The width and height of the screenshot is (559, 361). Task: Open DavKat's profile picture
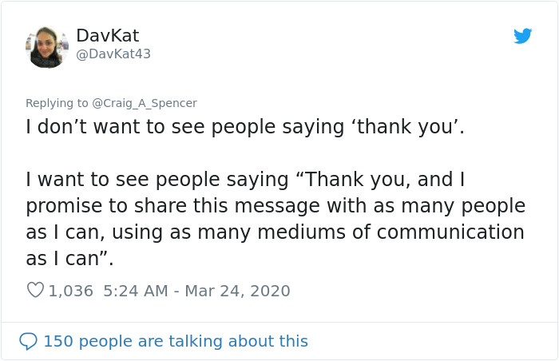coord(47,47)
